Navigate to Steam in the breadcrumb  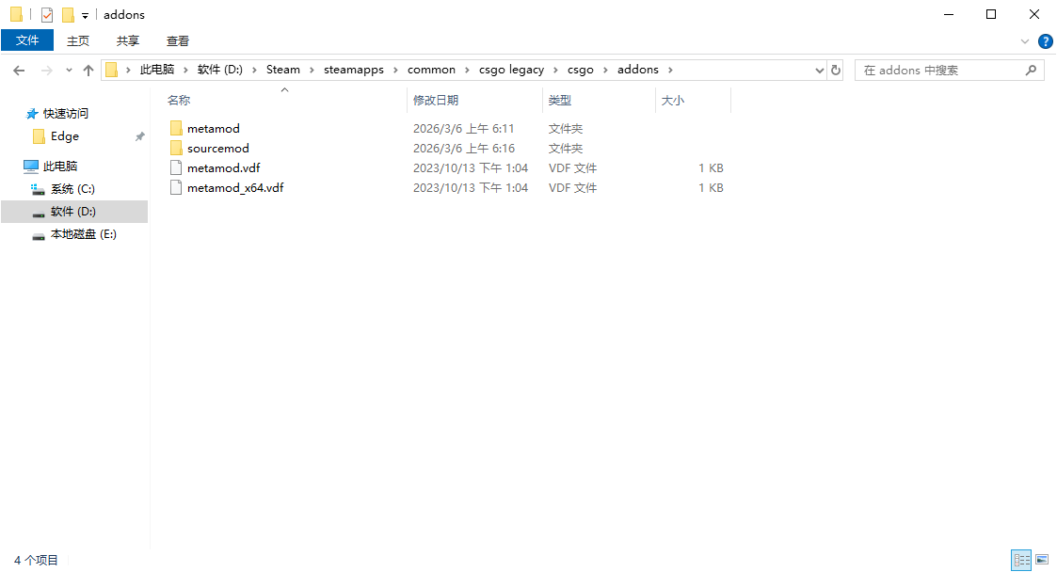(x=283, y=70)
